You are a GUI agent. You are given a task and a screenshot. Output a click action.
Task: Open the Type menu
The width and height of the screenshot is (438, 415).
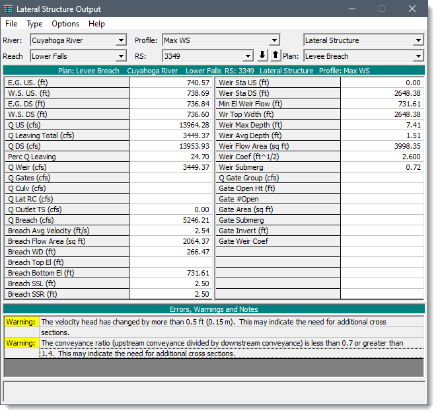(x=34, y=24)
